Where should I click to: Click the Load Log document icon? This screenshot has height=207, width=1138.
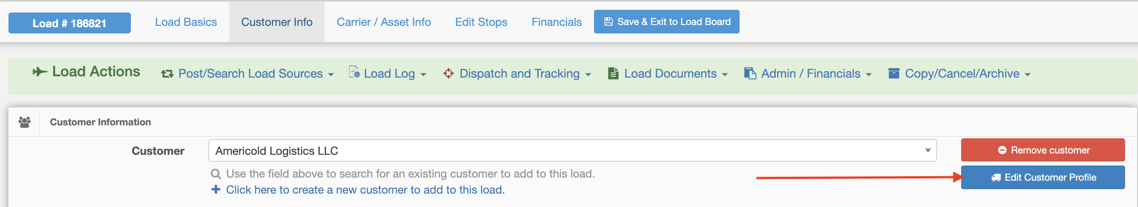click(354, 72)
